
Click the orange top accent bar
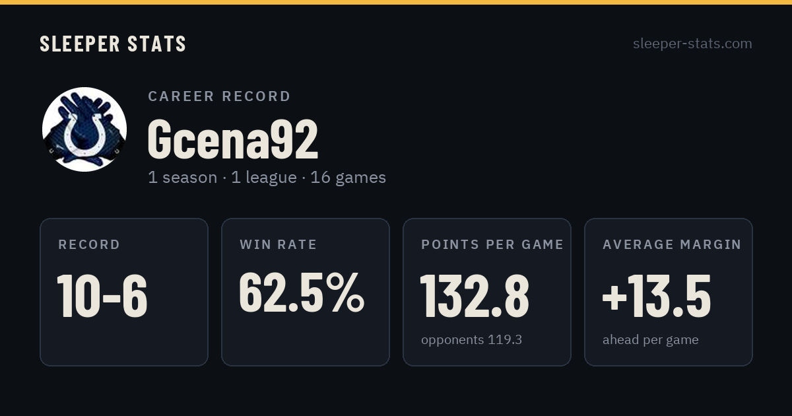coord(396,2)
